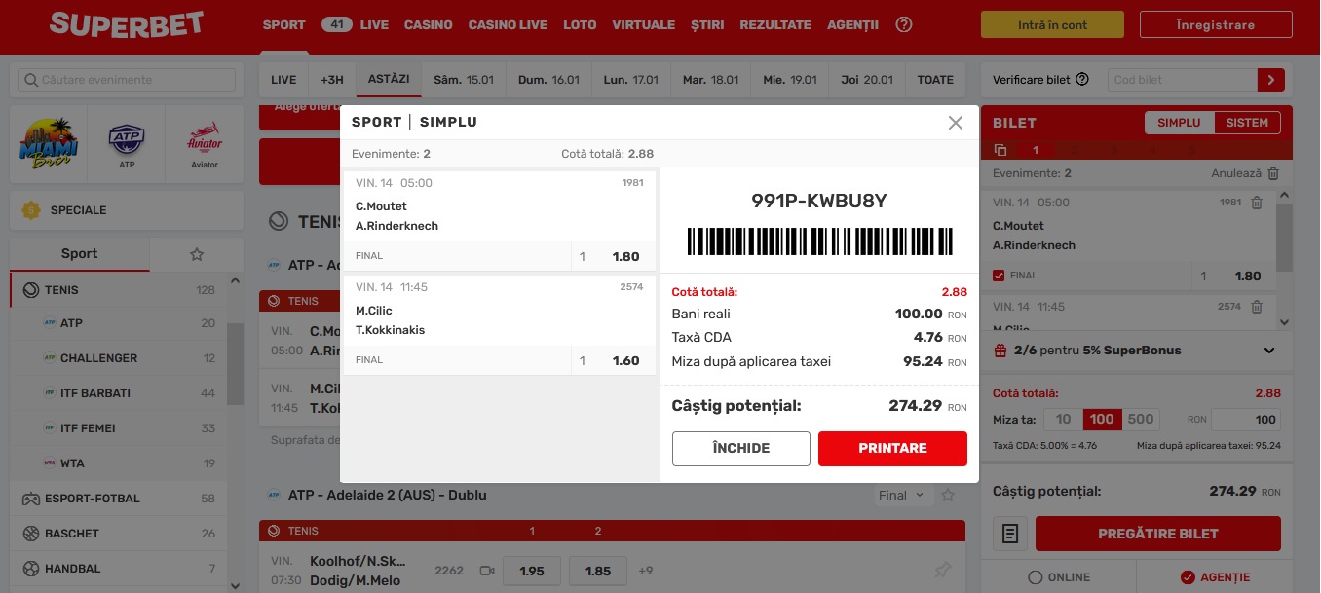Favorite the ATP Adelaide 2 Dublu league star
The height and width of the screenshot is (593, 1321).
click(948, 496)
